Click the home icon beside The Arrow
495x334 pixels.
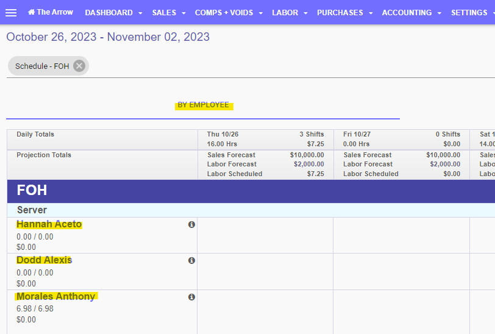[x=32, y=12]
